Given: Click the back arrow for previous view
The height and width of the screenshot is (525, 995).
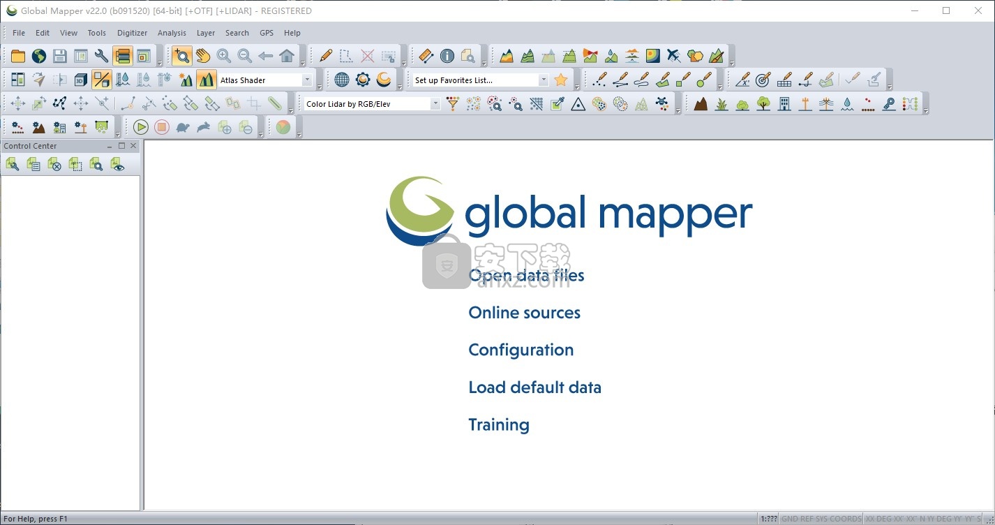Looking at the screenshot, I should click(266, 56).
